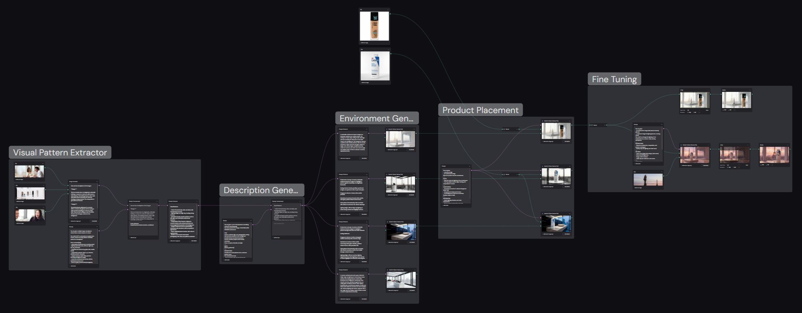
Task: Select the Environment Gen... group label
Action: 377,118
